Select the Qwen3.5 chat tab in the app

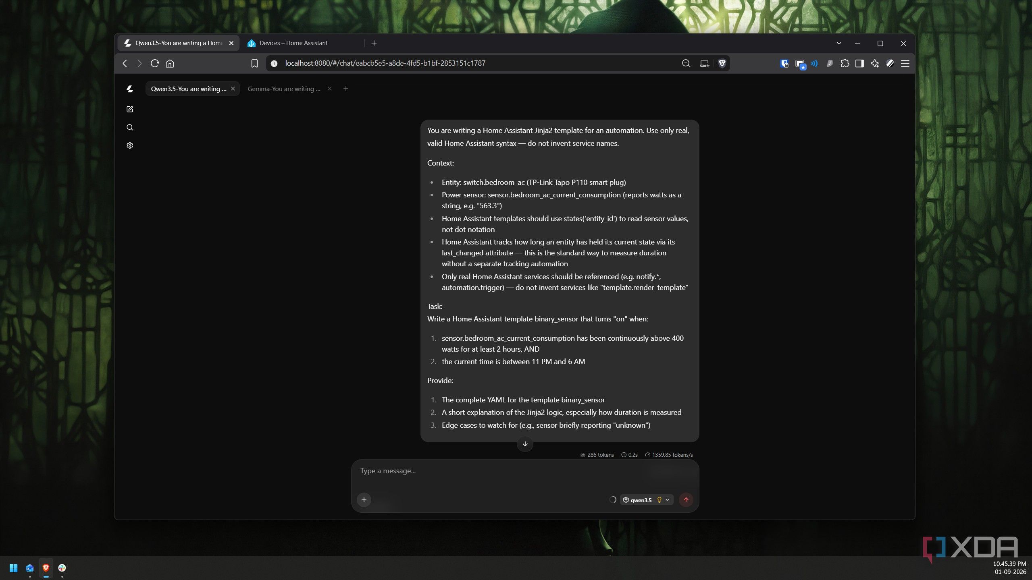pyautogui.click(x=189, y=89)
